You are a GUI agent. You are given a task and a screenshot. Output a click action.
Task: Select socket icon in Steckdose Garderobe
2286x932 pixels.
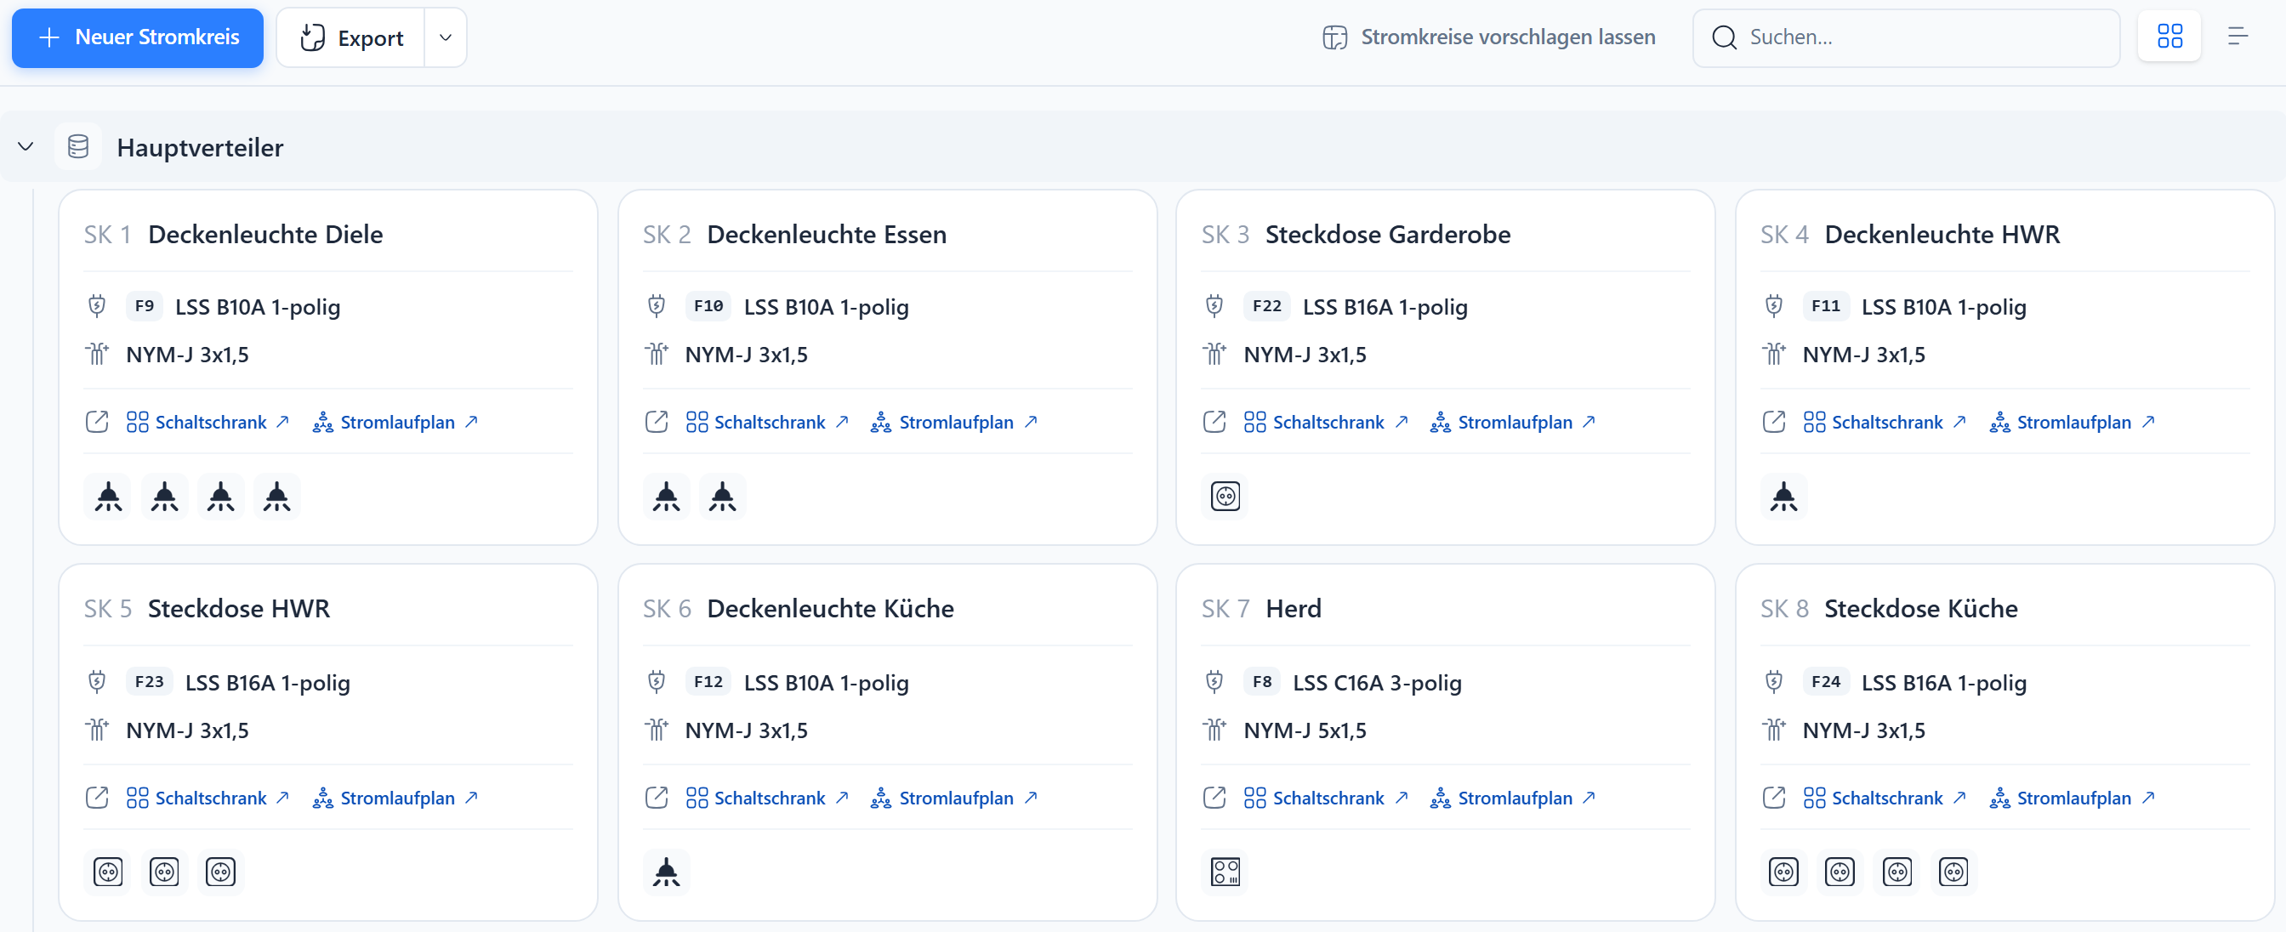[1225, 496]
